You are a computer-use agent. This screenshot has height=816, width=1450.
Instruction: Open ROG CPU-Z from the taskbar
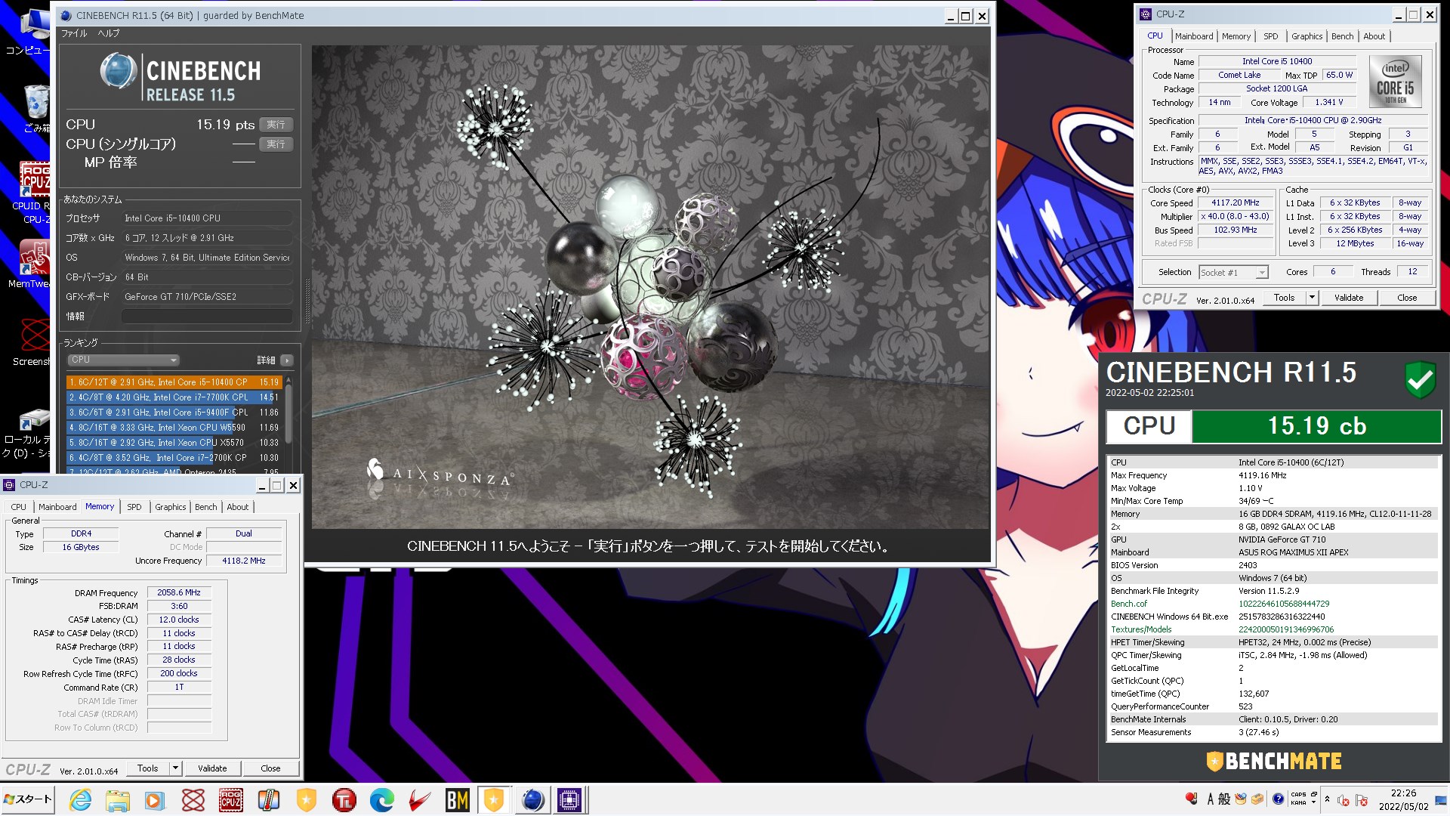coord(230,800)
